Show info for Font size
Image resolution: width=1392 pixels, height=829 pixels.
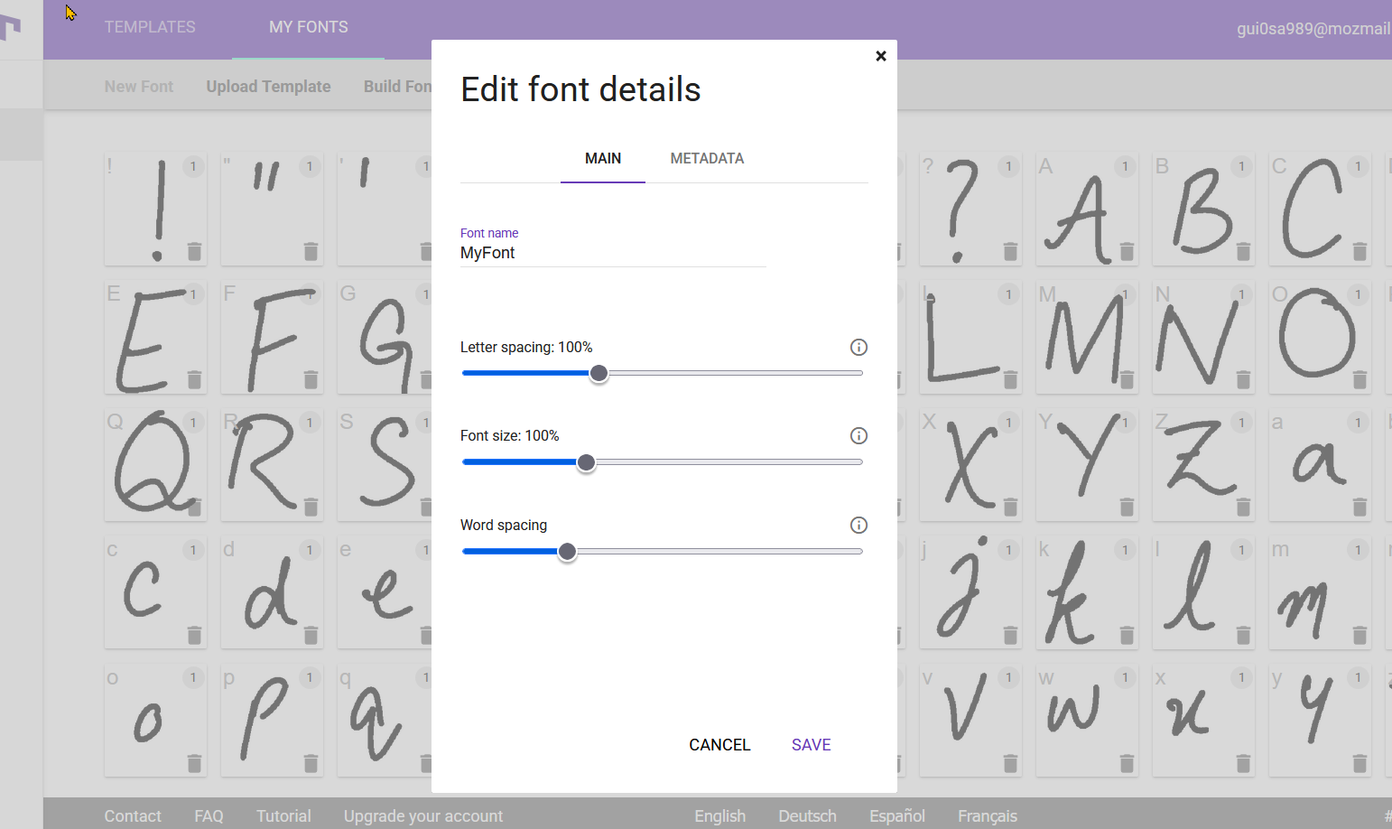[x=858, y=436]
